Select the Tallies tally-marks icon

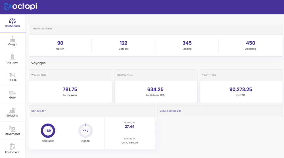(x=12, y=75)
